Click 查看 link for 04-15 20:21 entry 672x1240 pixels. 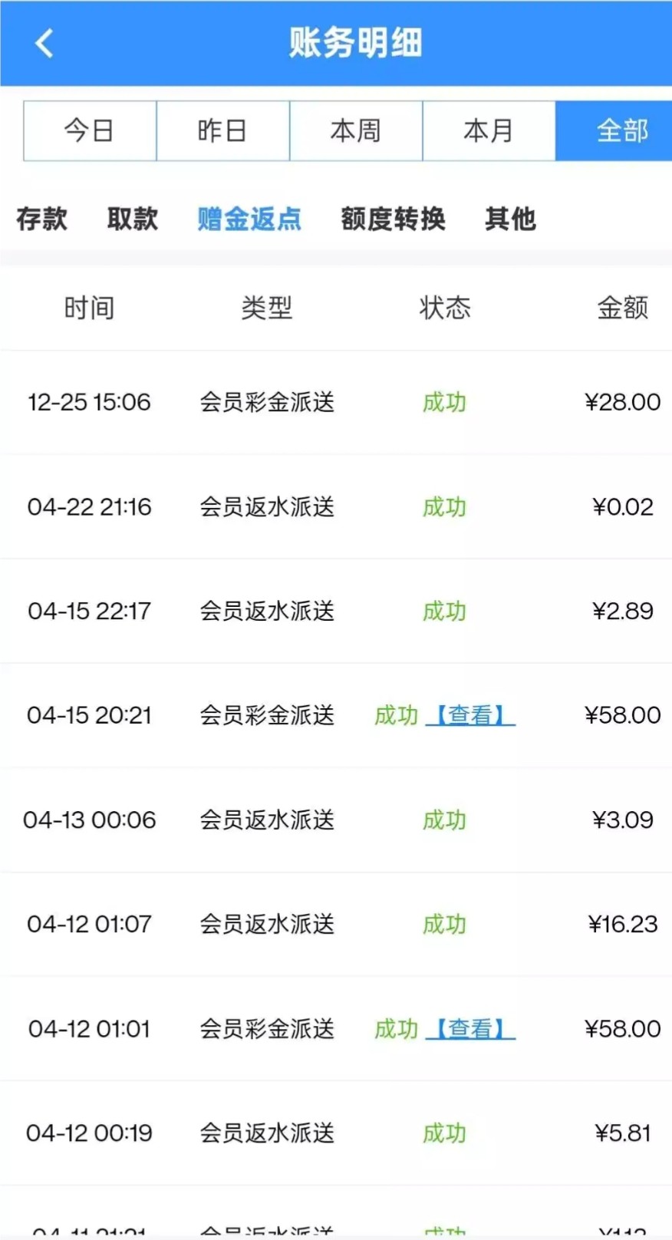point(470,715)
